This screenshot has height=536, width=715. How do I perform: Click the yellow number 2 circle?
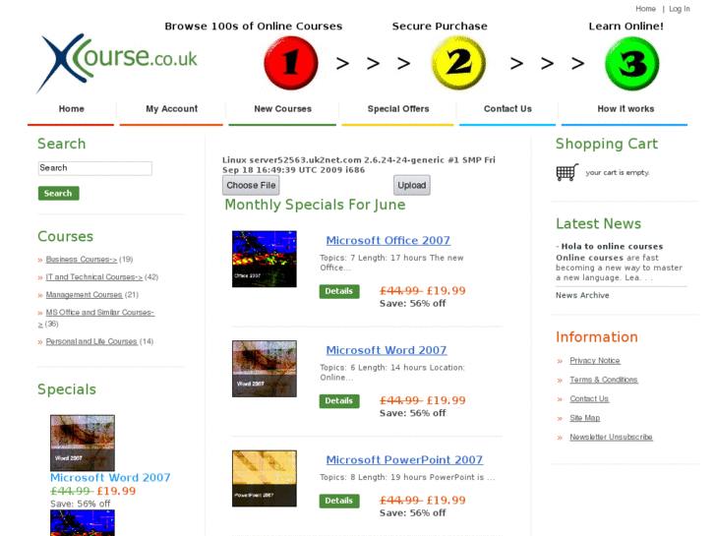coord(458,63)
